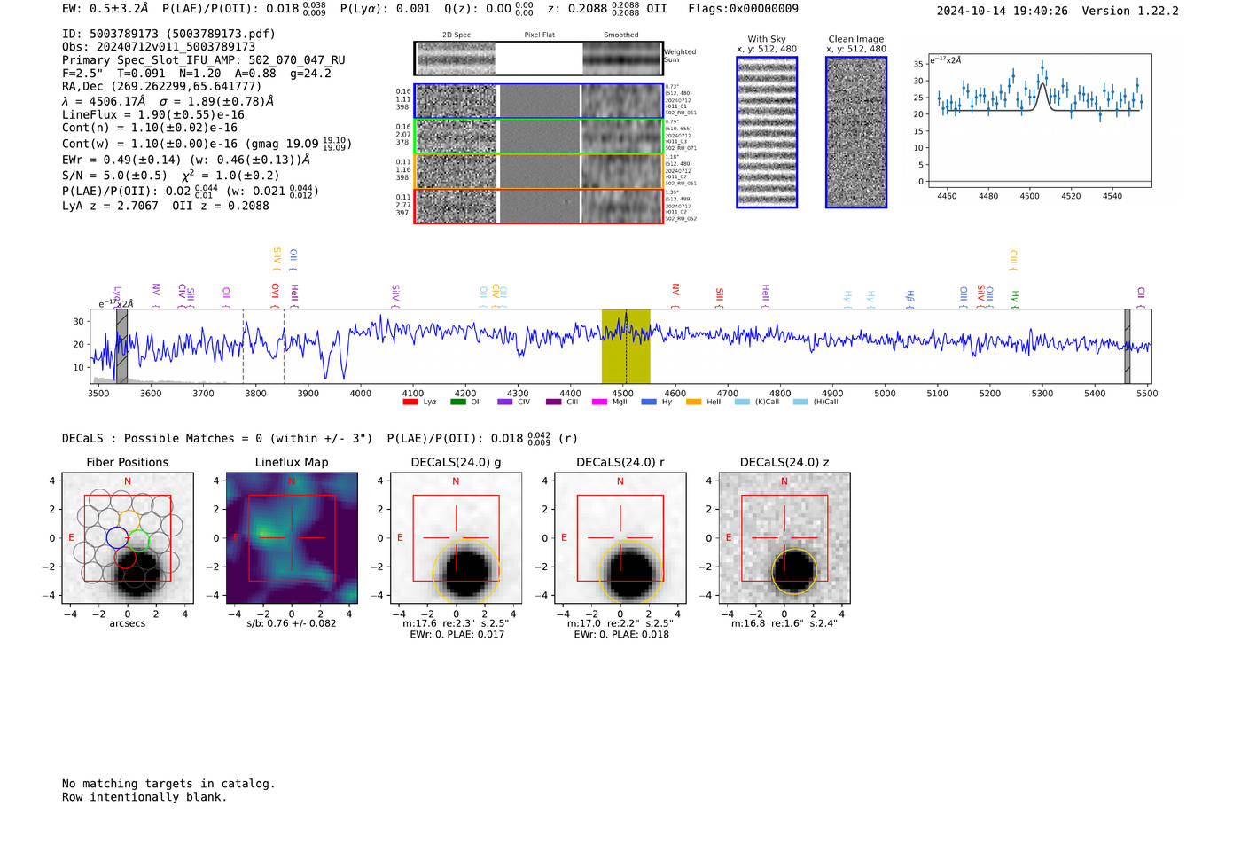This screenshot has width=1241, height=845.
Task: Click the 'EW: 0.5±3.2Å' header value
Action: (105, 8)
